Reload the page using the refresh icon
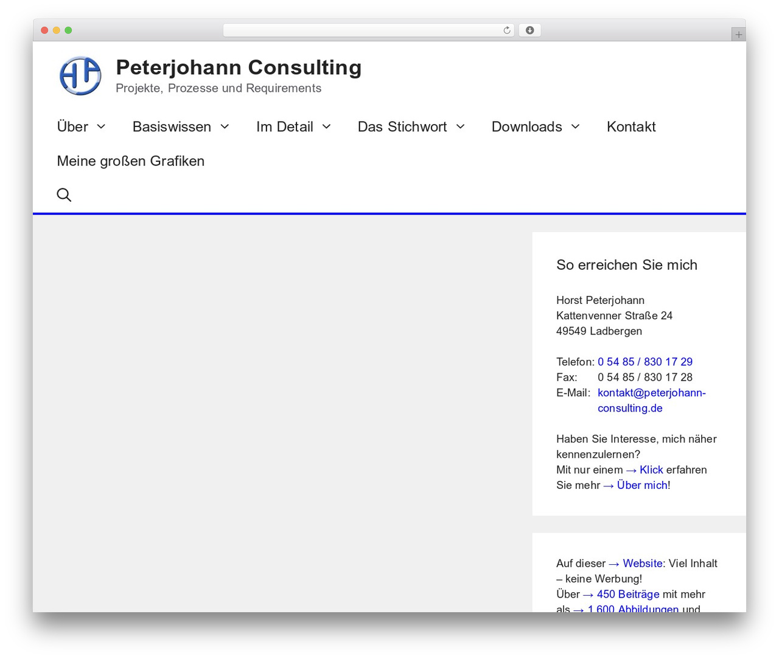779x659 pixels. click(x=507, y=30)
